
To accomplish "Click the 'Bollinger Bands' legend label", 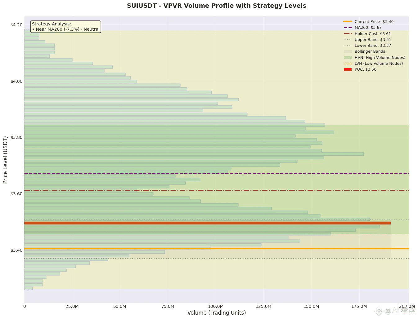I will click(370, 51).
